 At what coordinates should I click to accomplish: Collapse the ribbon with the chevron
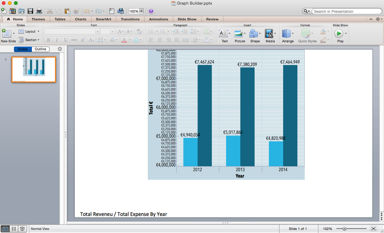click(371, 19)
